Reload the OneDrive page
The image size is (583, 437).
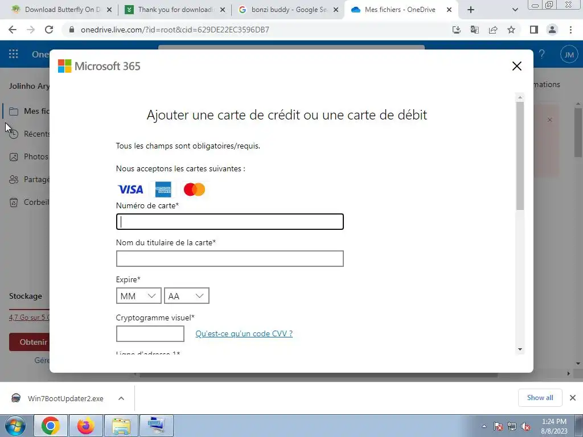(x=49, y=30)
